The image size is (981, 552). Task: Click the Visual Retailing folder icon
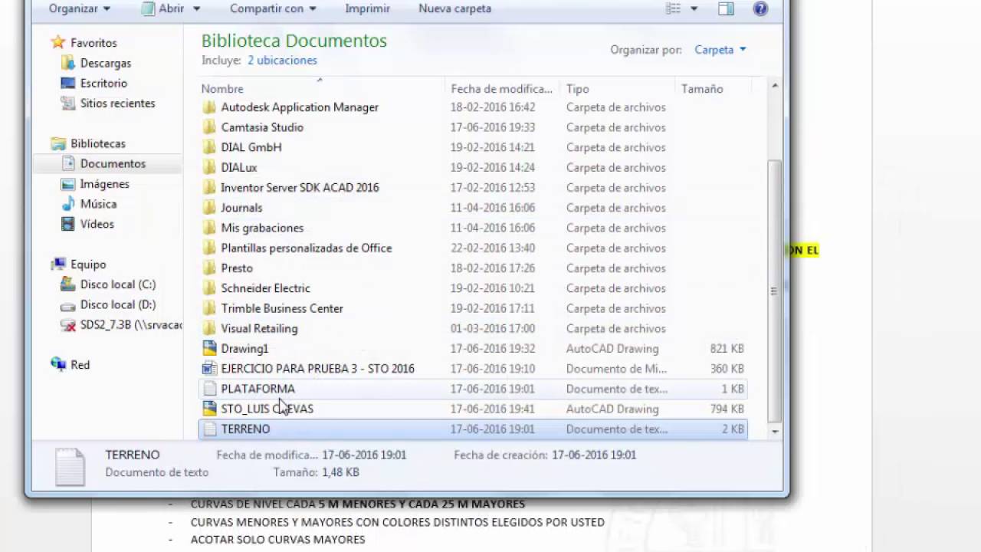209,328
